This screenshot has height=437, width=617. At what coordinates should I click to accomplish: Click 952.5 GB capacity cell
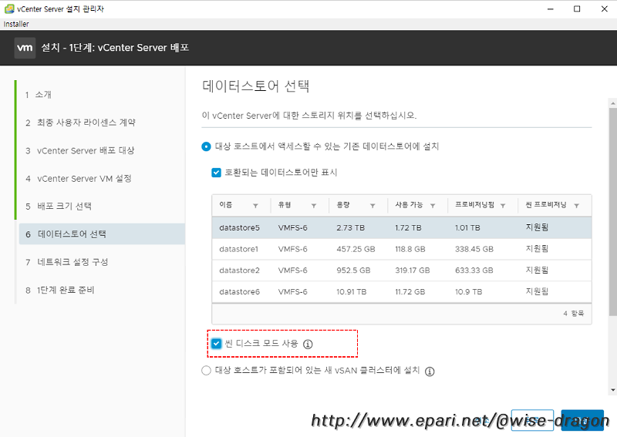(353, 271)
